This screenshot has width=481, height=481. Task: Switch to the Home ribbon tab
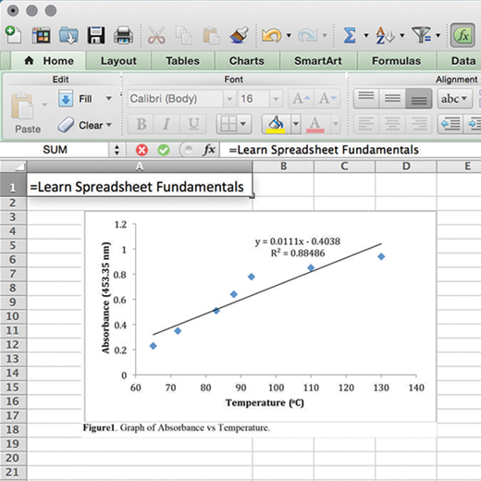point(49,61)
